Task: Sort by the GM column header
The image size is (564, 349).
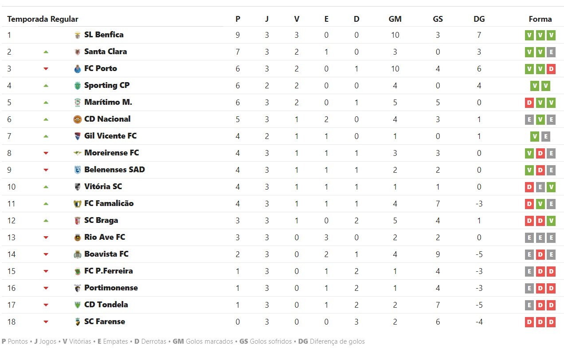Action: (395, 19)
